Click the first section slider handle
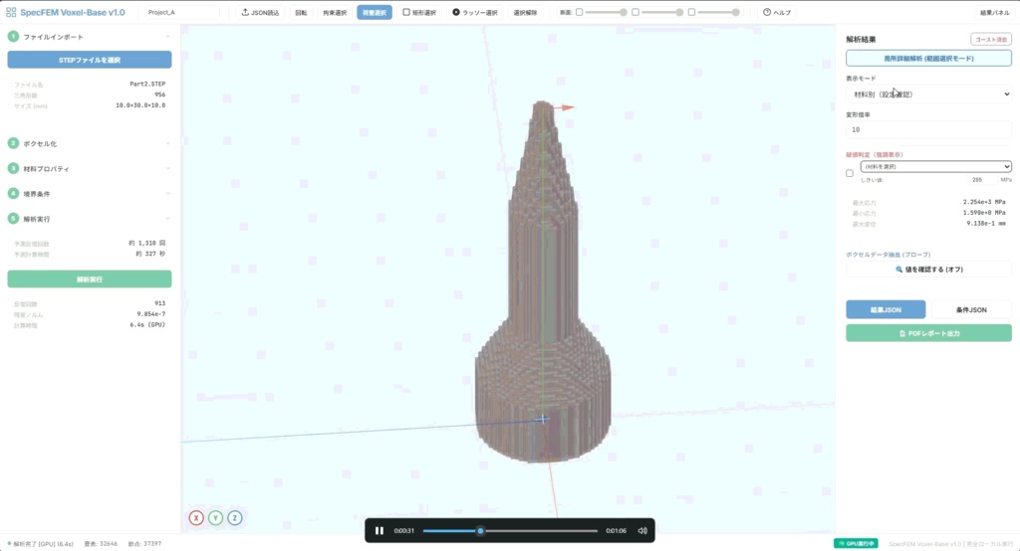Image resolution: width=1020 pixels, height=551 pixels. 624,12
